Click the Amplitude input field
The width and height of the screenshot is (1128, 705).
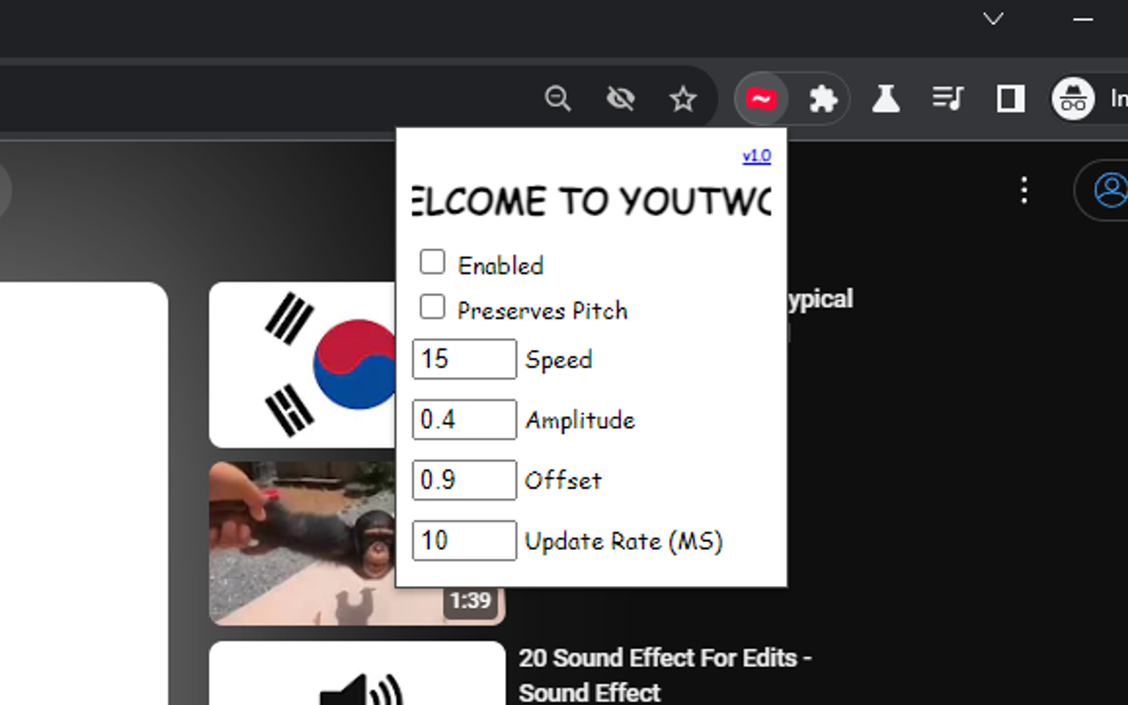coord(464,419)
